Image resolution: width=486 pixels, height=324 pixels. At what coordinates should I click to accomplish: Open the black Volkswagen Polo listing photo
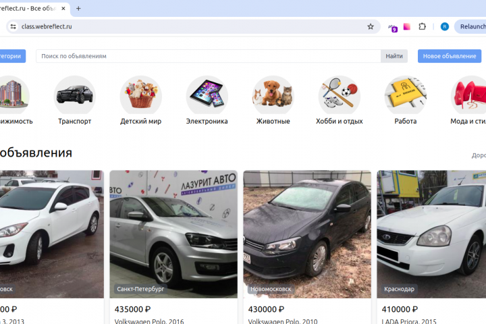[307, 234]
